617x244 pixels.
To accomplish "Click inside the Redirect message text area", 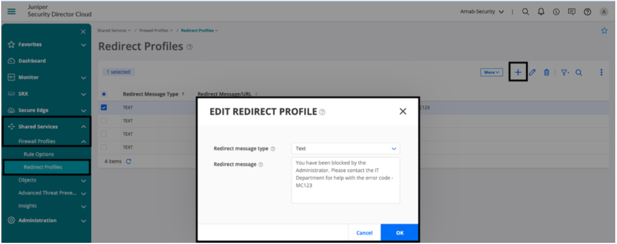I will (346, 179).
